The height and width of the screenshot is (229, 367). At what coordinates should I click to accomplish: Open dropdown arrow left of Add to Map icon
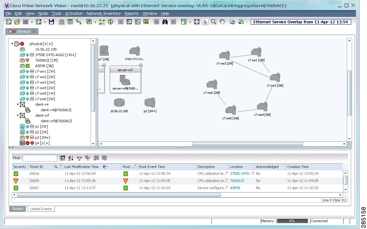click(32, 22)
